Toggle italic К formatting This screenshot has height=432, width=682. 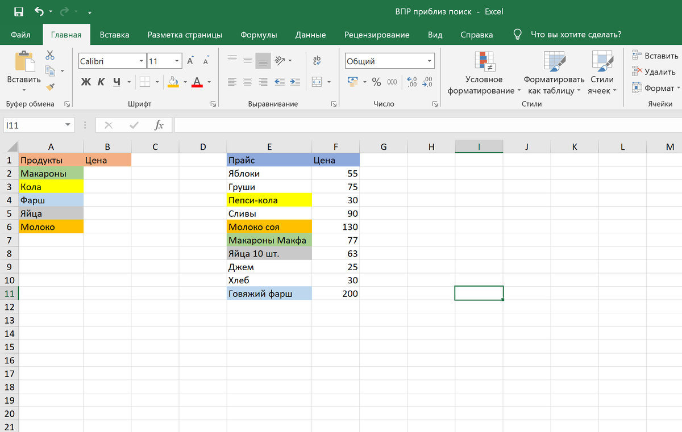coord(101,82)
